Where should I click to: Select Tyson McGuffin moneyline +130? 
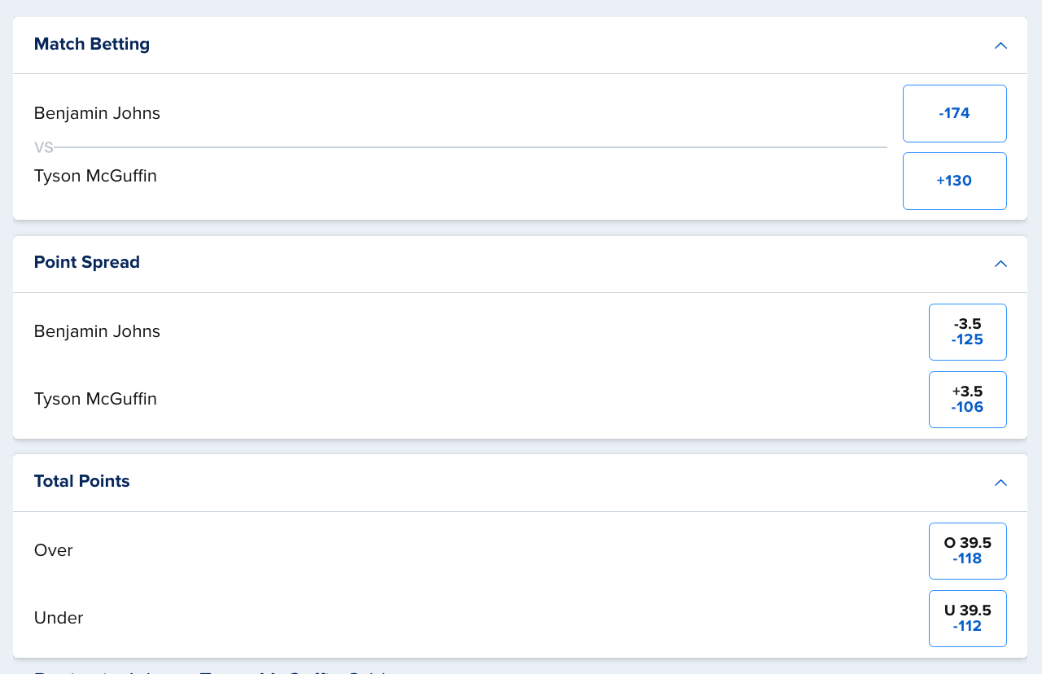[x=955, y=181]
